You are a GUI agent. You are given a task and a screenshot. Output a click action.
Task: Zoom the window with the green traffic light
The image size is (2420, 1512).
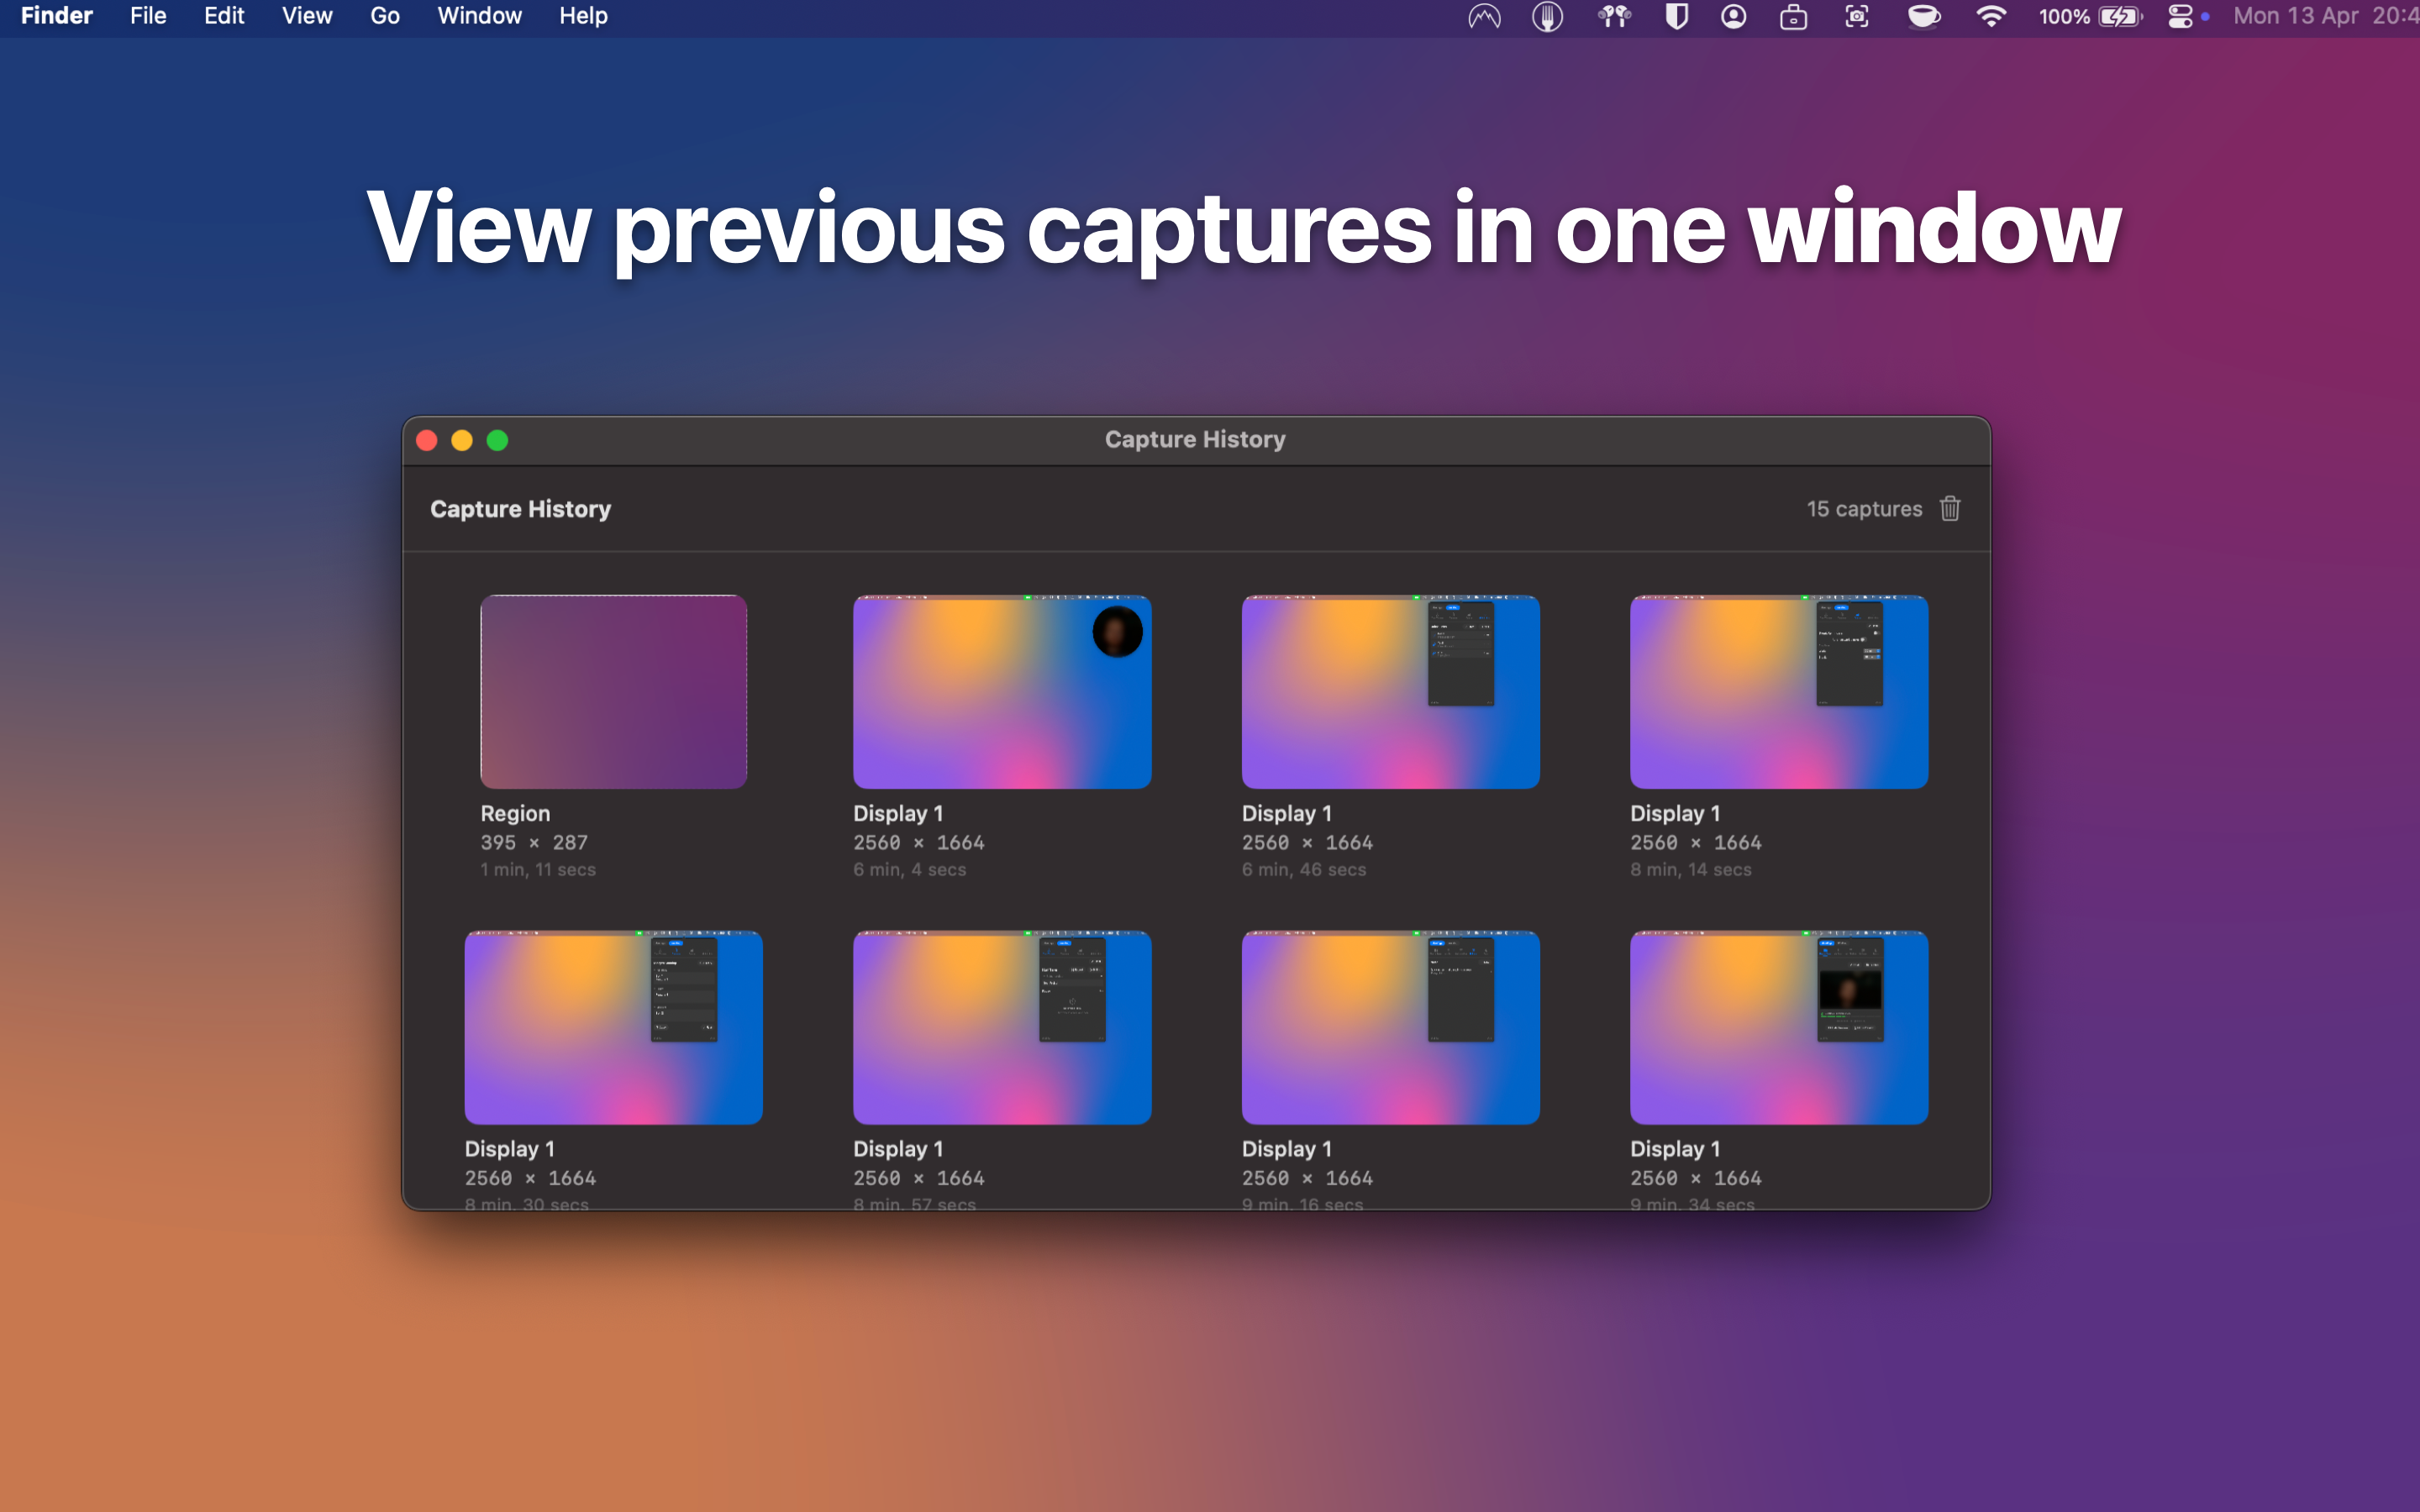pos(497,440)
